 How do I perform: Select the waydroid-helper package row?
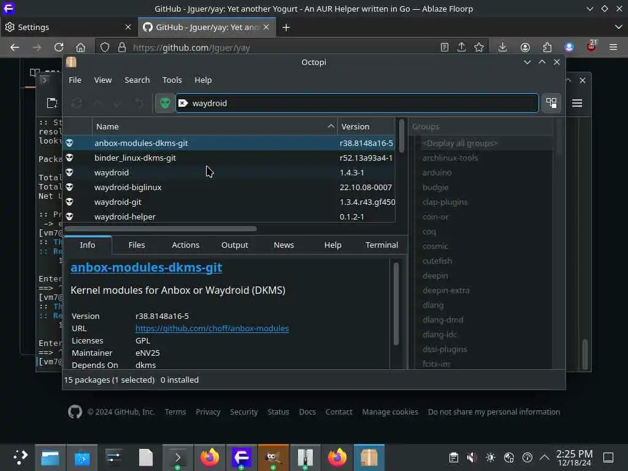click(229, 216)
